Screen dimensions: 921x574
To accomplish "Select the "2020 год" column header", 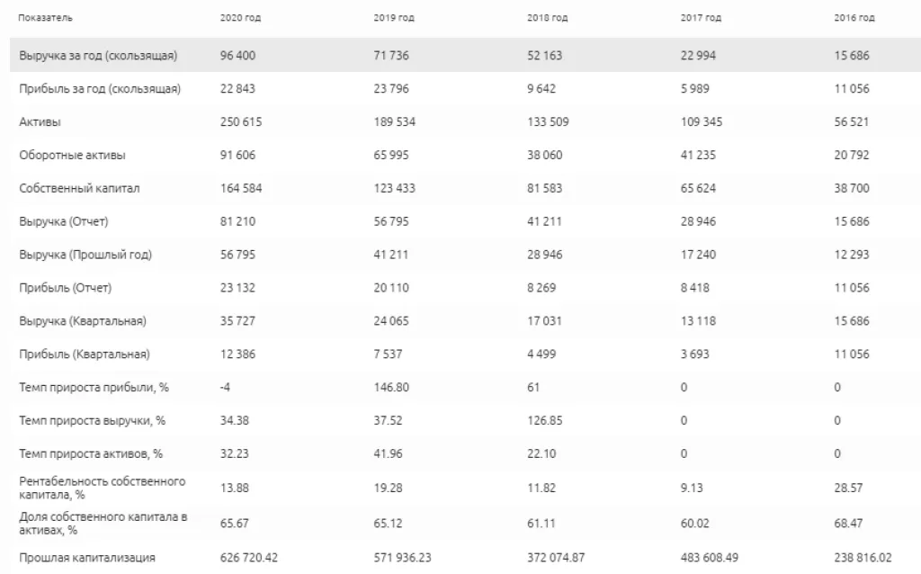I will pyautogui.click(x=240, y=18).
